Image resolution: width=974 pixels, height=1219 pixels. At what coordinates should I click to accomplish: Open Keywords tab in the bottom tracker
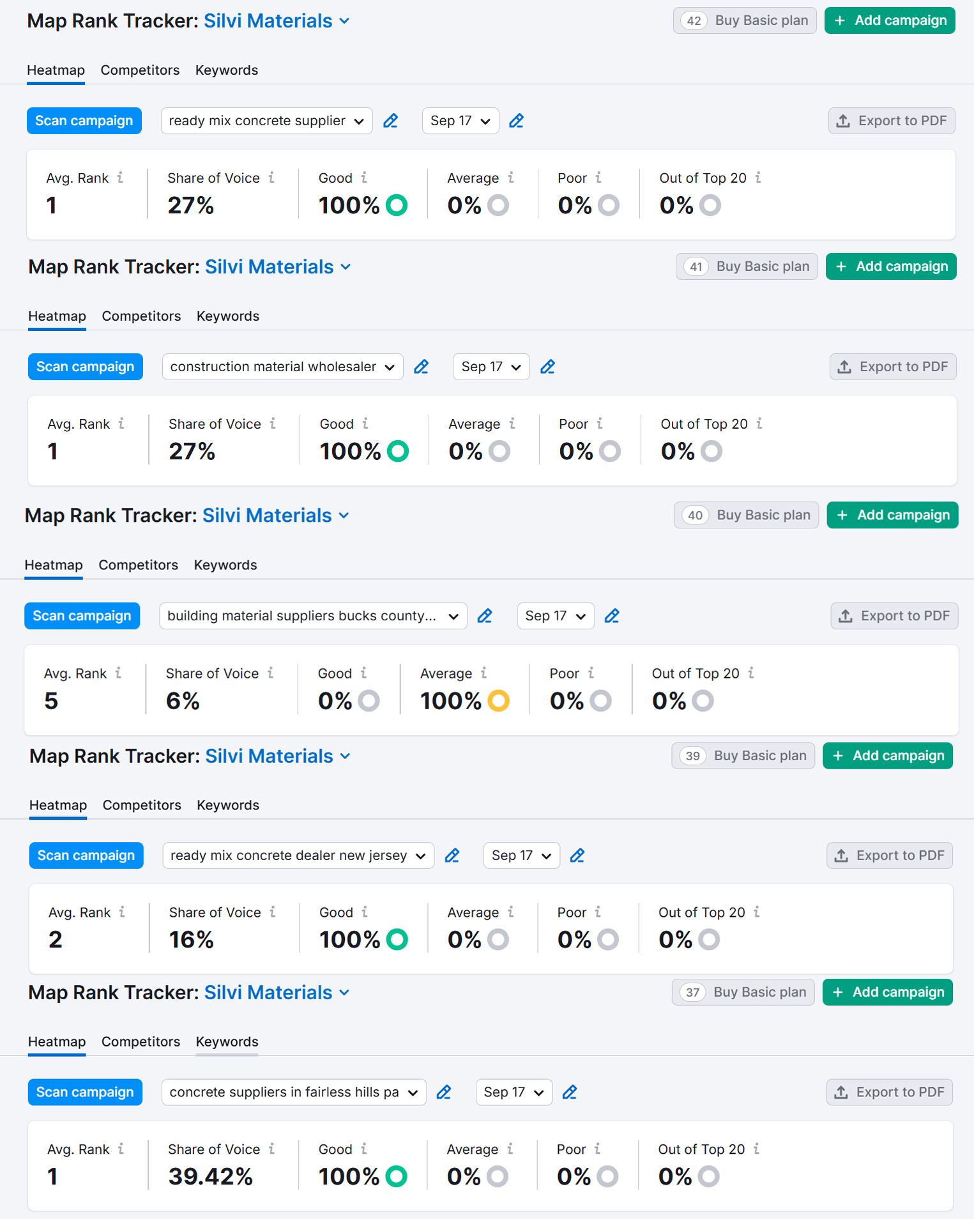pos(227,1041)
